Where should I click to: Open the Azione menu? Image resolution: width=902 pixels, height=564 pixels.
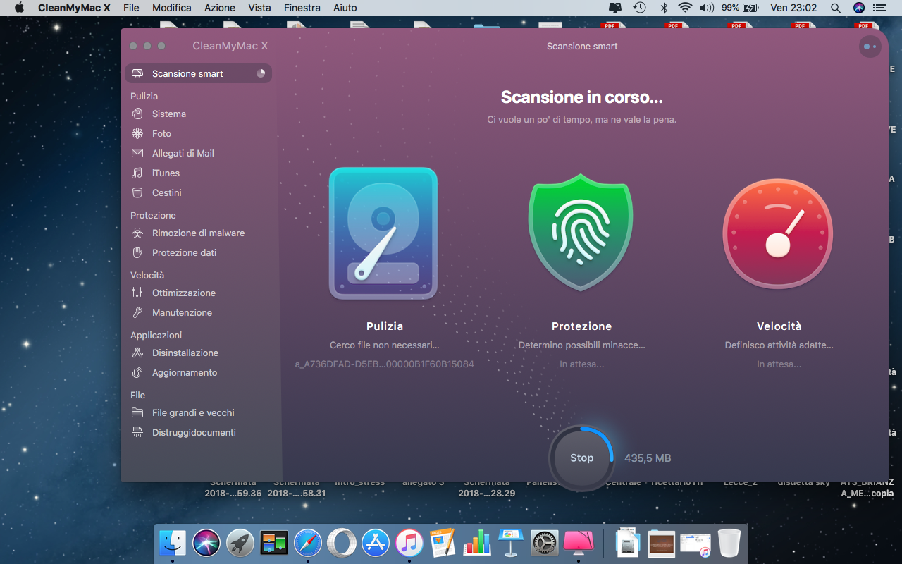click(220, 8)
